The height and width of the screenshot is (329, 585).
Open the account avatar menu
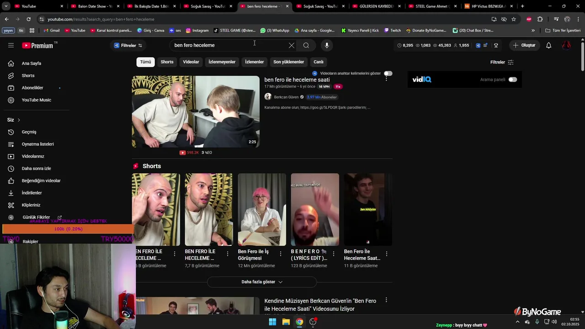click(x=566, y=45)
